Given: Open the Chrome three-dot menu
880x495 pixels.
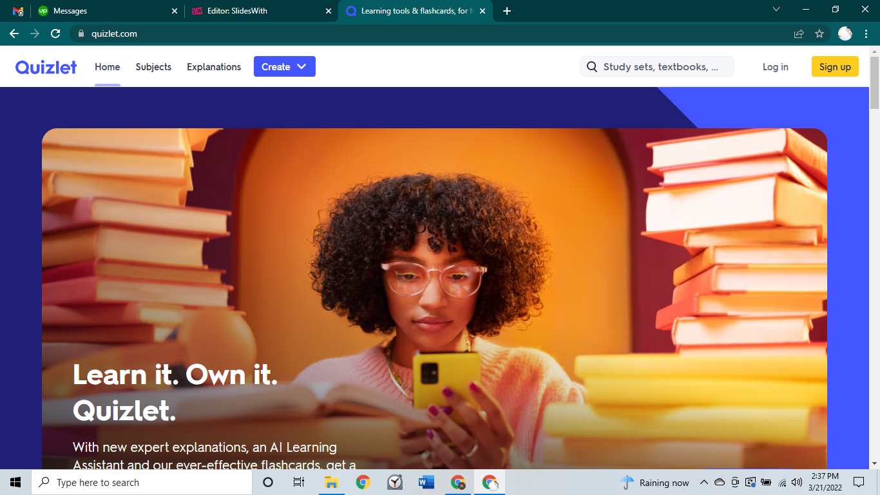Looking at the screenshot, I should coord(866,34).
